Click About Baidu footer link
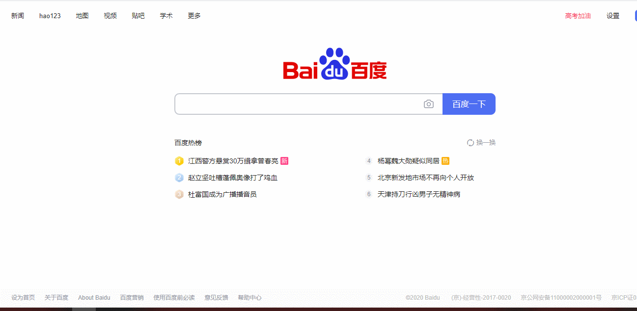The height and width of the screenshot is (311, 637). (94, 298)
